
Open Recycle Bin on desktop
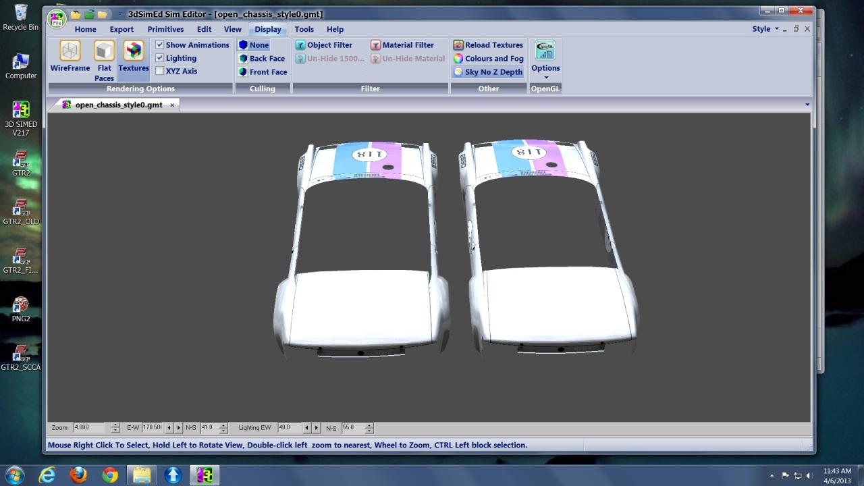tap(21, 18)
